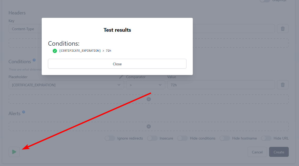
Task: Toggle the Ignore redirects switch
Action: 110,138
